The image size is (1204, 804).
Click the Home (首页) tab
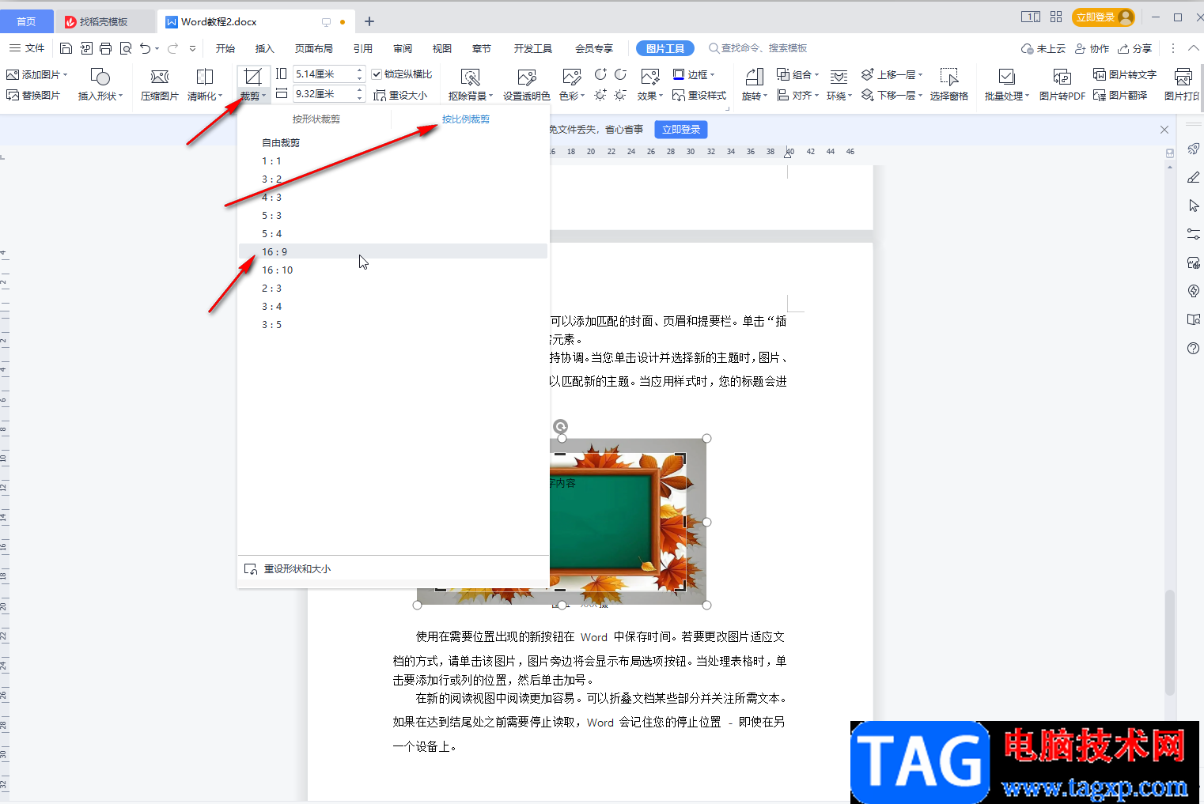(26, 21)
